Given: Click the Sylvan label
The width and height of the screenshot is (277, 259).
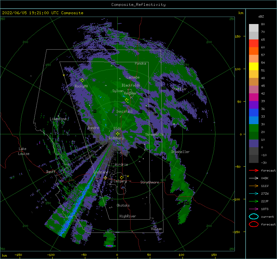Looking at the screenshot, I should (x=118, y=91).
